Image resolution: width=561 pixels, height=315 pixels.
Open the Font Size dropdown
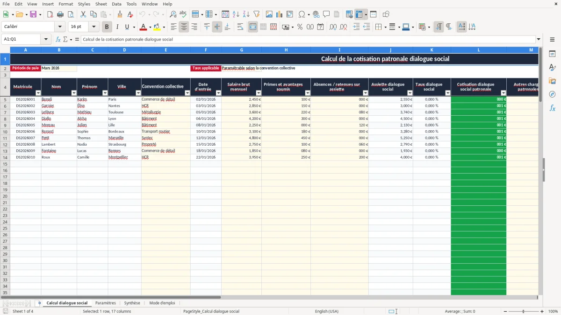pyautogui.click(x=93, y=27)
